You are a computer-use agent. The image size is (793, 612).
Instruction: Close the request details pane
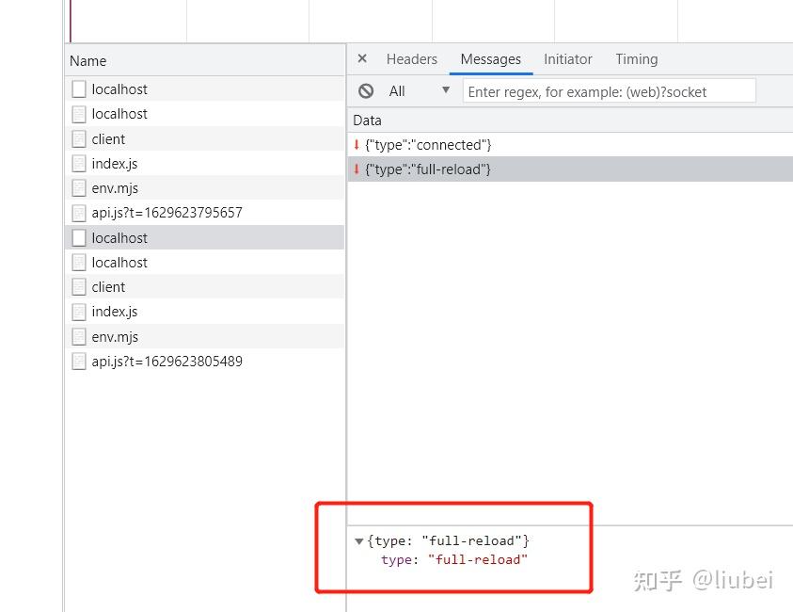click(x=362, y=58)
